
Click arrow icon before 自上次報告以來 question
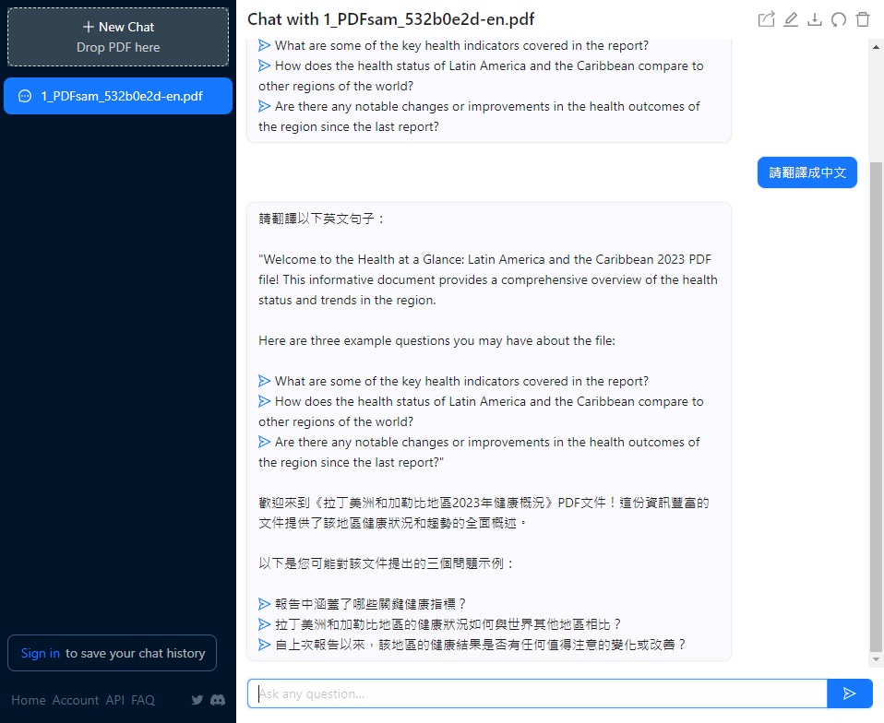pyautogui.click(x=265, y=645)
